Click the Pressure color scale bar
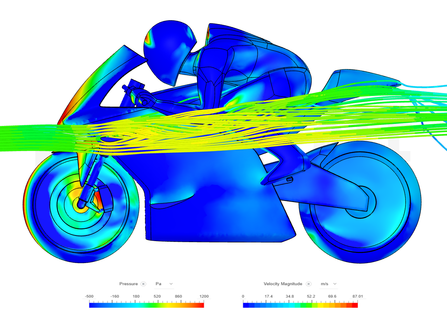The width and height of the screenshot is (447, 314). tap(146, 305)
